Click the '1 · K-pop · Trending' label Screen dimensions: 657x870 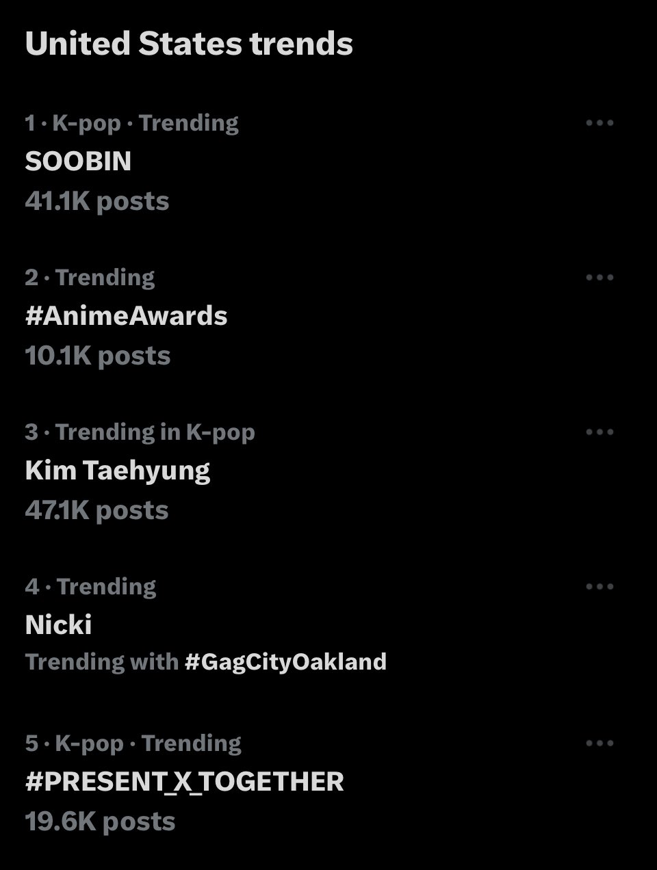click(131, 123)
